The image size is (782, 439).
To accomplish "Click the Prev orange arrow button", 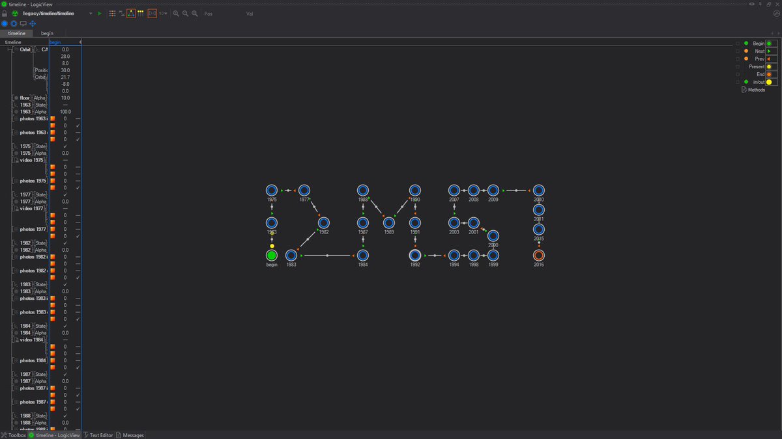I will [772, 59].
